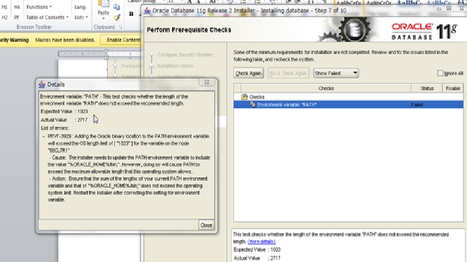The height and width of the screenshot is (262, 467).
Task: Enable the Ignore All checkbox
Action: click(440, 73)
